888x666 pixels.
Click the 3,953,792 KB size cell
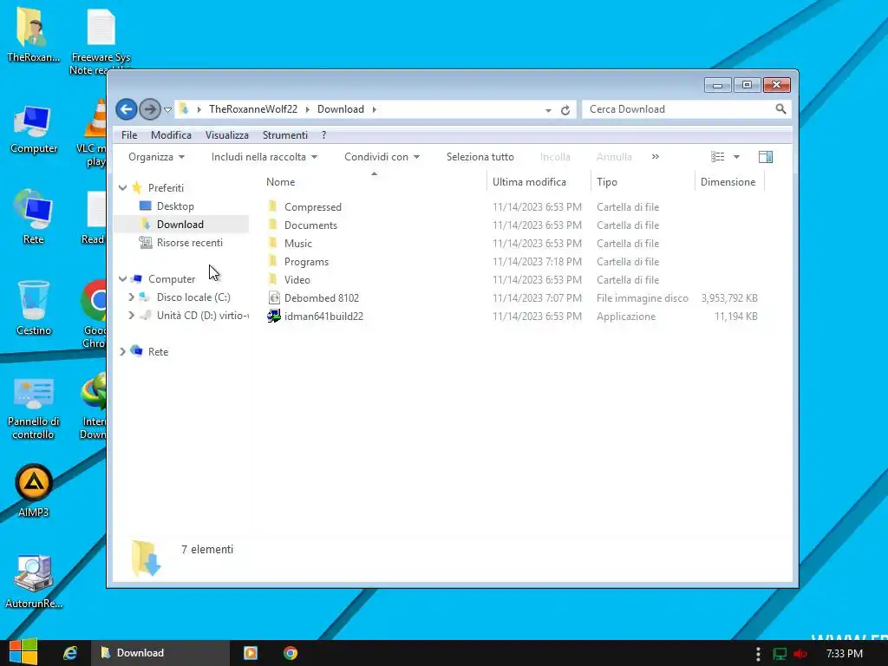(x=729, y=298)
